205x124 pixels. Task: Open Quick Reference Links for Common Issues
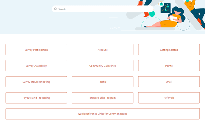[x=102, y=114]
